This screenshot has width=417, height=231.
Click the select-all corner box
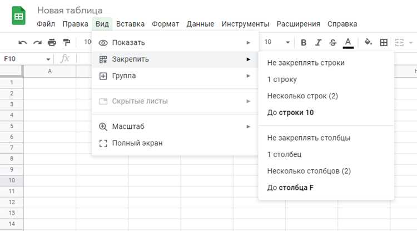[x=11, y=71]
